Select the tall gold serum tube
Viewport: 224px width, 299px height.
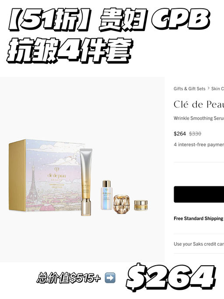(86, 182)
